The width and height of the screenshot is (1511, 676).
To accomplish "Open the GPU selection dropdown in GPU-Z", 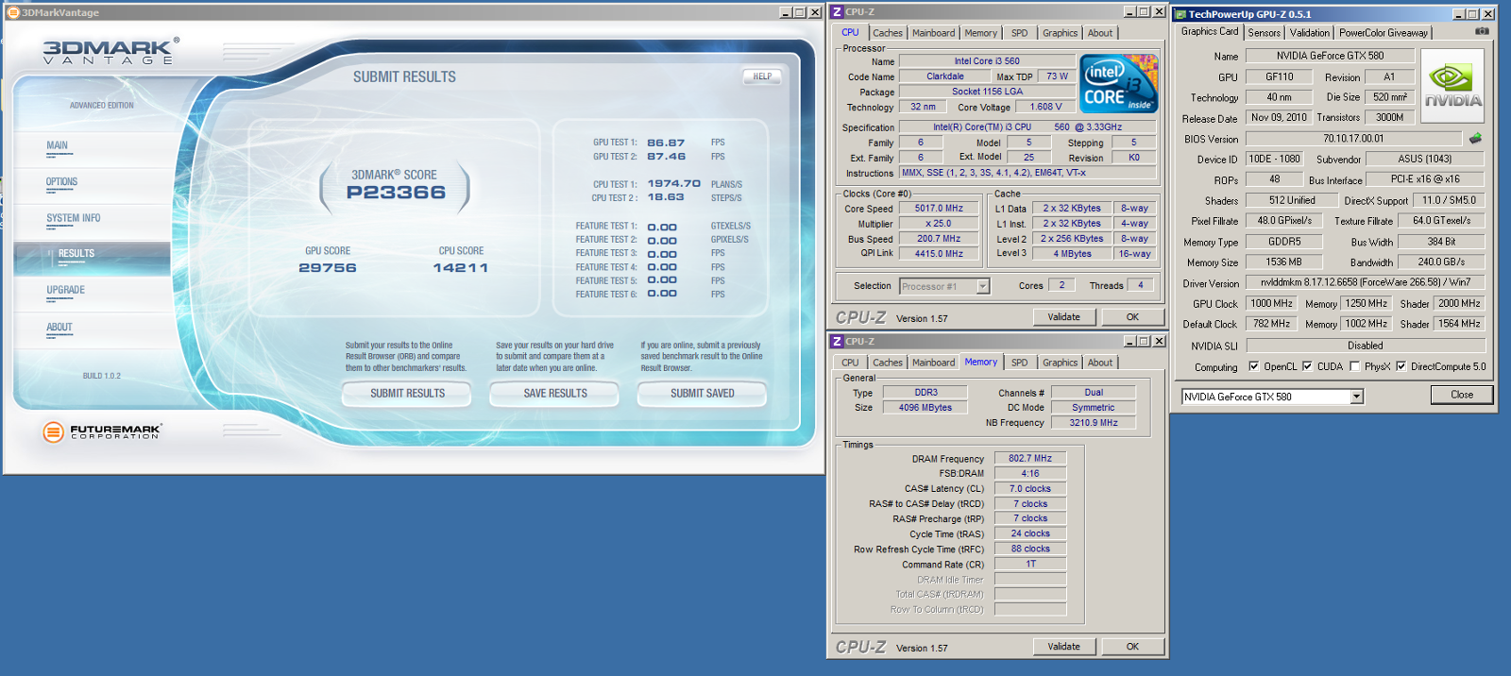I will (1356, 397).
